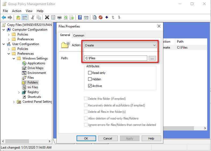The image size is (211, 151).
Task: Toggle the show/hide action pane icon
Action: (86, 17)
